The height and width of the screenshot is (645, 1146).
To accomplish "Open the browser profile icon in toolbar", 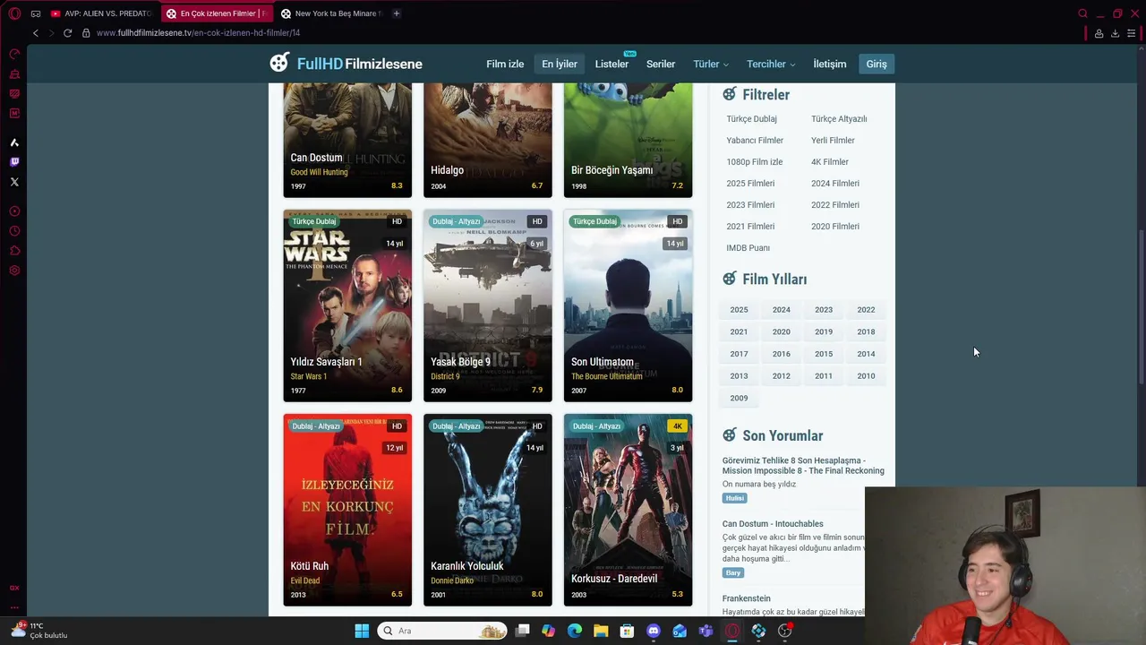I will tap(1099, 33).
